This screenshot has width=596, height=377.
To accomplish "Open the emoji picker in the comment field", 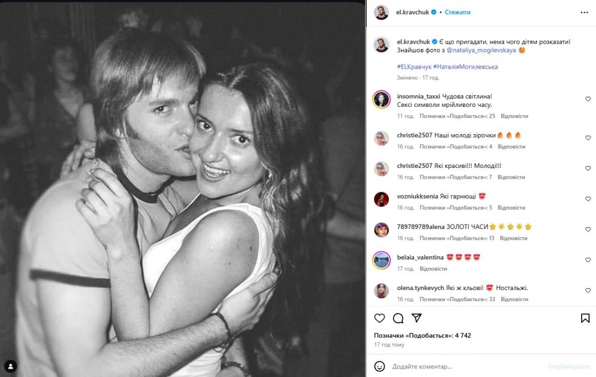I will coord(380,367).
